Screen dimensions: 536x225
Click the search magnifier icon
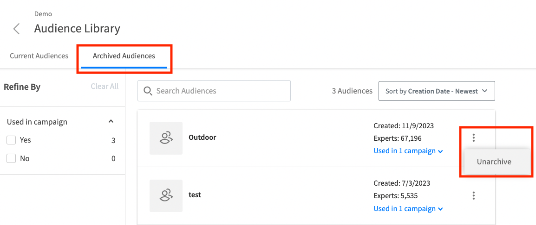point(148,91)
